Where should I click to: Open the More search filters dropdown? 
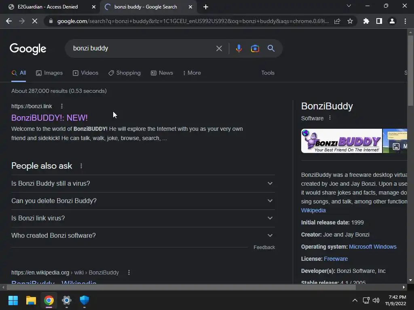pyautogui.click(x=192, y=73)
